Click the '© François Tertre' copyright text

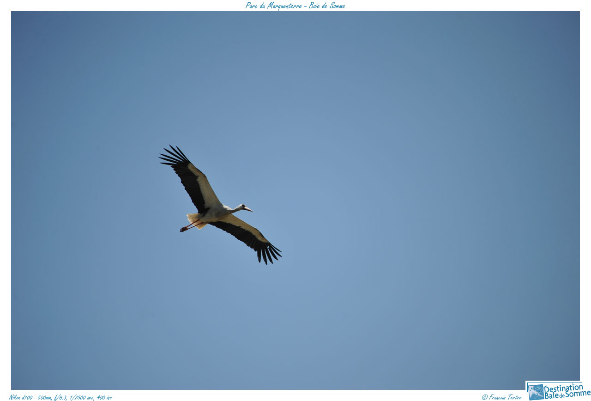click(501, 397)
